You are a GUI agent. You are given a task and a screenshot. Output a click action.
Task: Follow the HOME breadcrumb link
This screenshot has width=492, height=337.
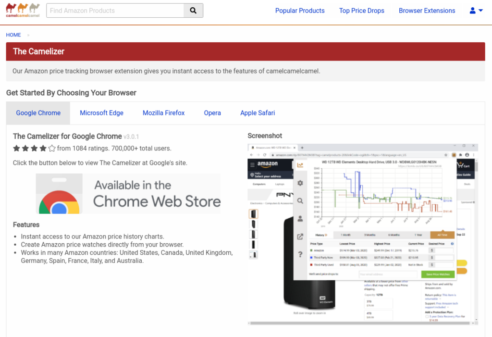pos(13,35)
